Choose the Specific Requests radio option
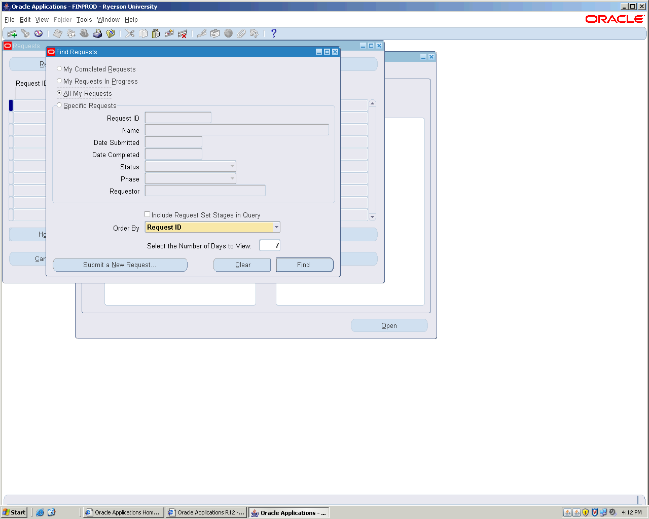649x519 pixels. point(59,105)
